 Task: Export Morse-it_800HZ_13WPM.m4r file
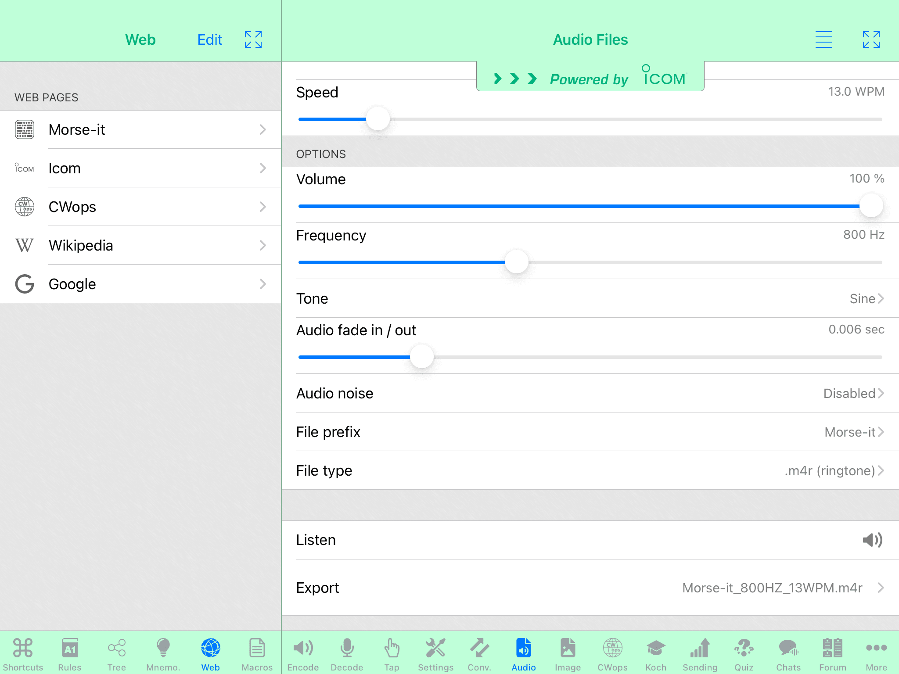590,588
